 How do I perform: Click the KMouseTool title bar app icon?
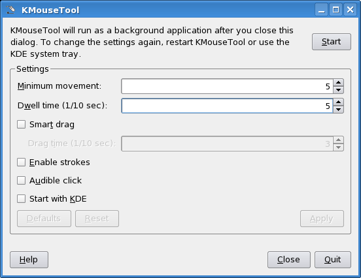point(10,10)
